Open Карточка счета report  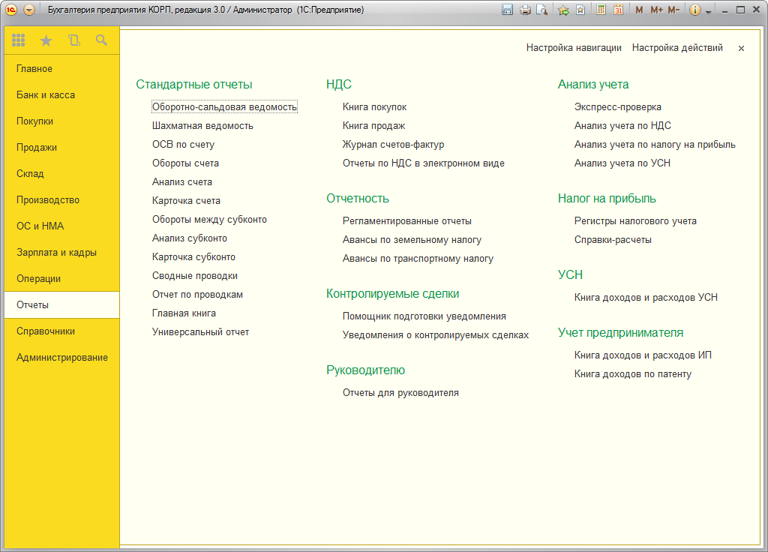pos(186,201)
